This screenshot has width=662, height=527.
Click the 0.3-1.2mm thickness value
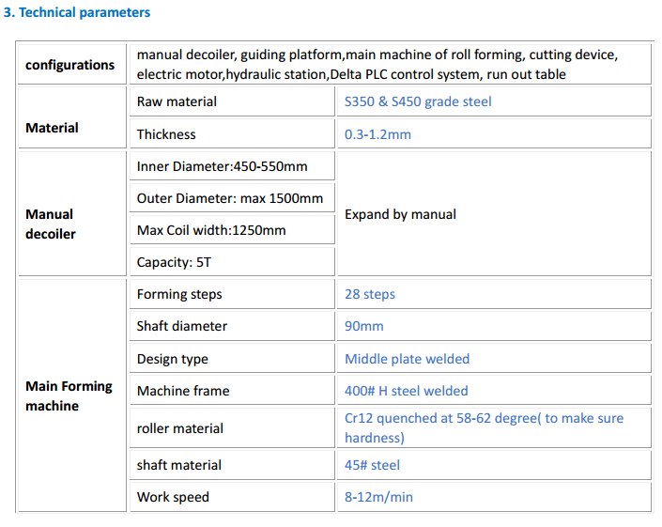tap(377, 134)
